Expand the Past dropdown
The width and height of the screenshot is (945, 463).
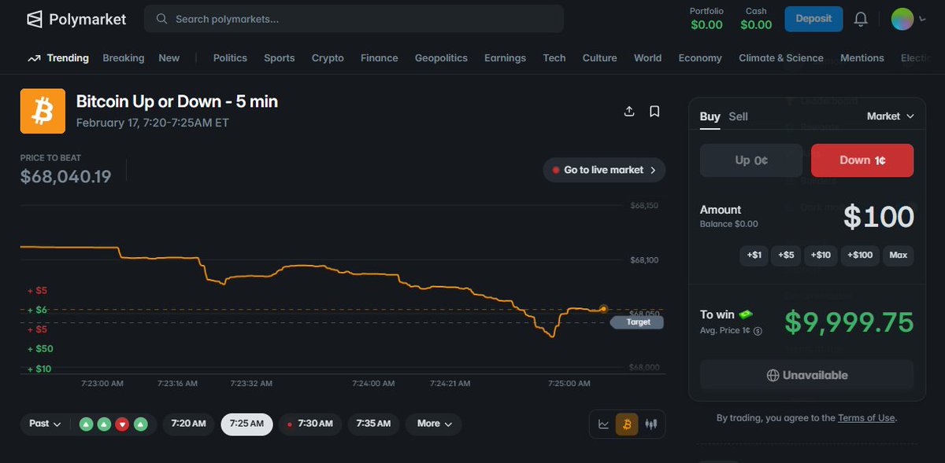[45, 424]
